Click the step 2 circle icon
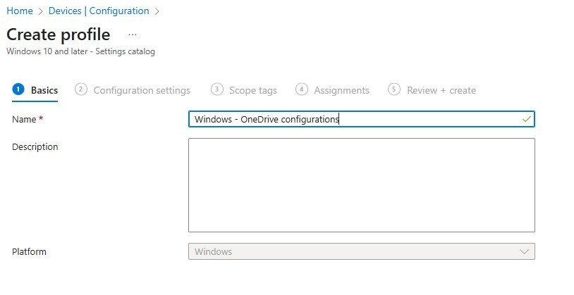The width and height of the screenshot is (574, 295). click(x=81, y=89)
